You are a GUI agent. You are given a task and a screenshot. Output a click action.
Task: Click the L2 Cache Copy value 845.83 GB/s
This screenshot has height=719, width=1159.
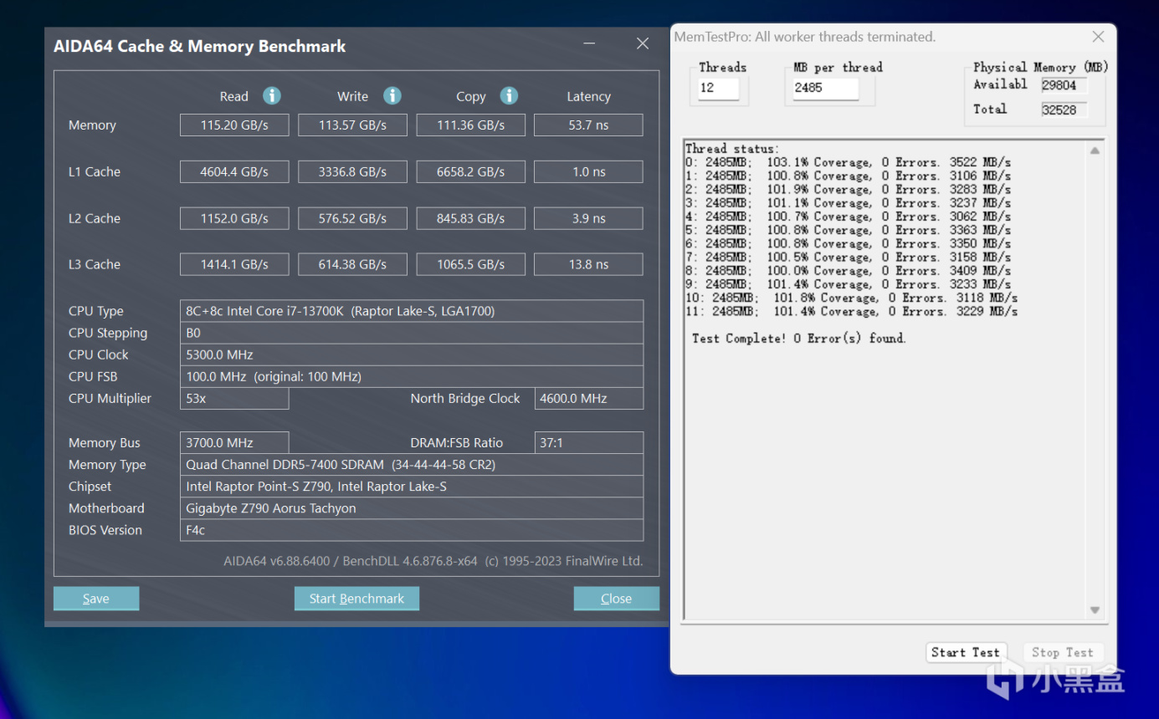click(x=471, y=219)
